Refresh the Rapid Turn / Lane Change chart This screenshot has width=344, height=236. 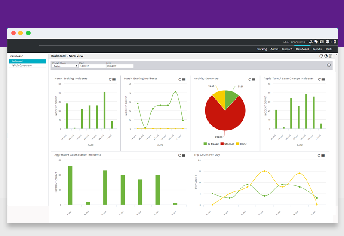pyautogui.click(x=319, y=79)
